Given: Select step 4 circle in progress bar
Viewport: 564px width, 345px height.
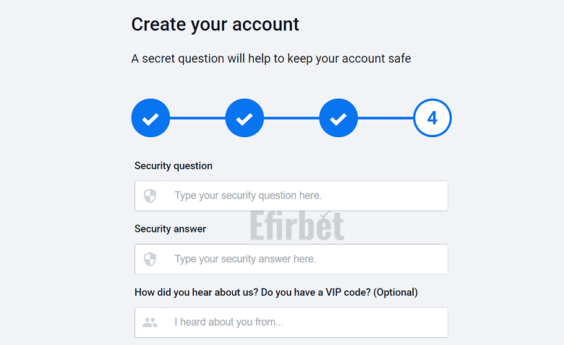Looking at the screenshot, I should point(432,118).
